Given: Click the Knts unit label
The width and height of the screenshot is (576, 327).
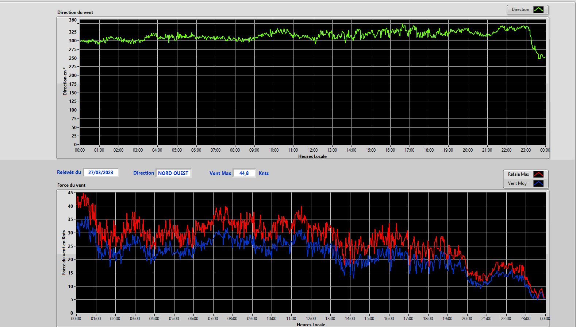Looking at the screenshot, I should click(264, 173).
